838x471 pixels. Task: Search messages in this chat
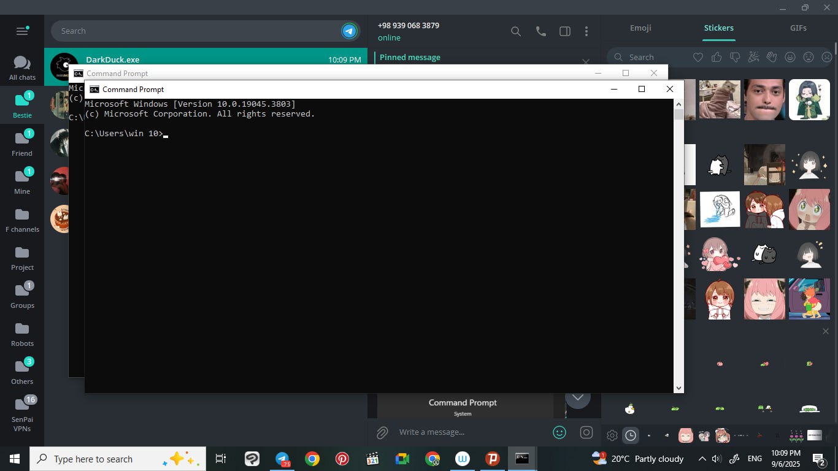point(516,31)
